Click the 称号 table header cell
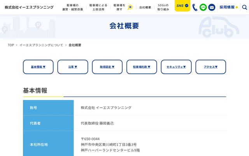The height and width of the screenshot is (156, 249). point(48,108)
